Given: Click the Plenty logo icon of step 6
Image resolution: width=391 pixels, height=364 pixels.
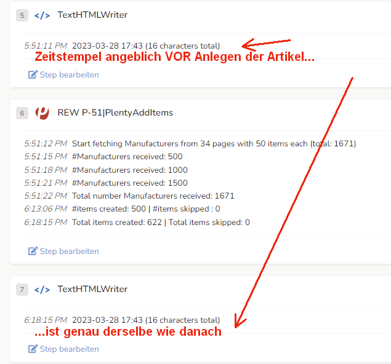Looking at the screenshot, I should pos(42,113).
